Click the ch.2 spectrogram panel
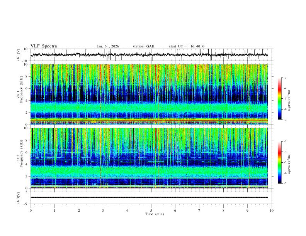This screenshot has width=306, height=236. [x=149, y=158]
